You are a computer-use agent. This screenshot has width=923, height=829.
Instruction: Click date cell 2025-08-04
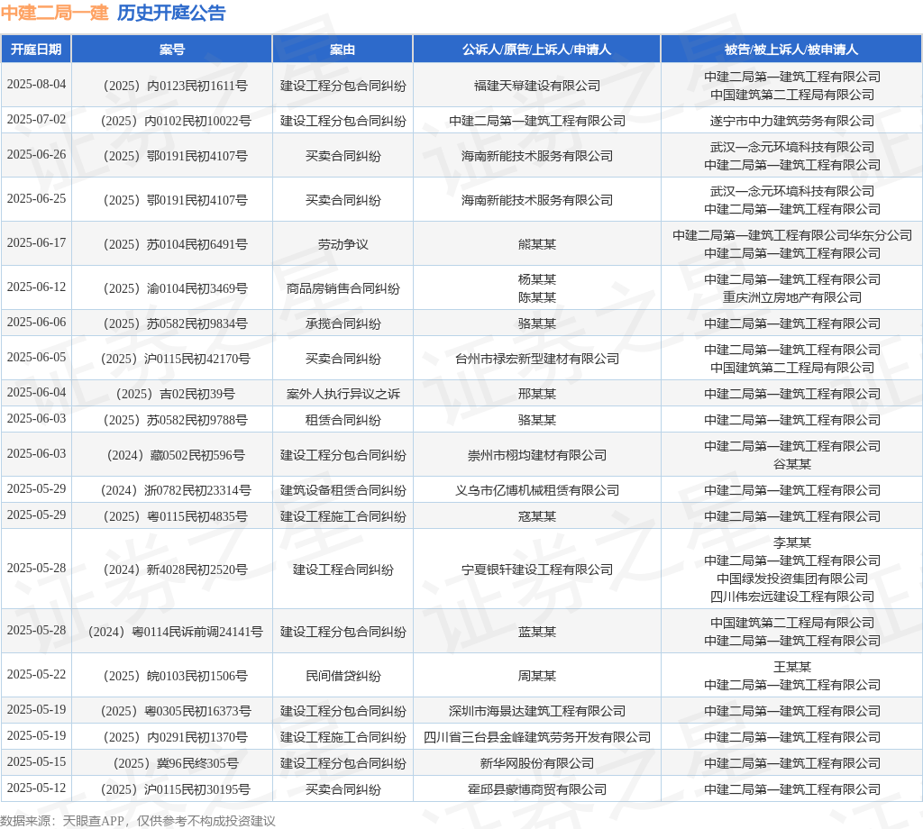(36, 84)
